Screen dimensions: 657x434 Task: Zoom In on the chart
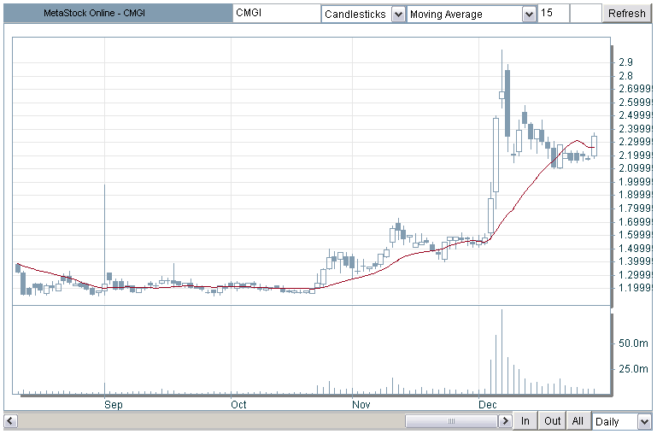tap(525, 420)
